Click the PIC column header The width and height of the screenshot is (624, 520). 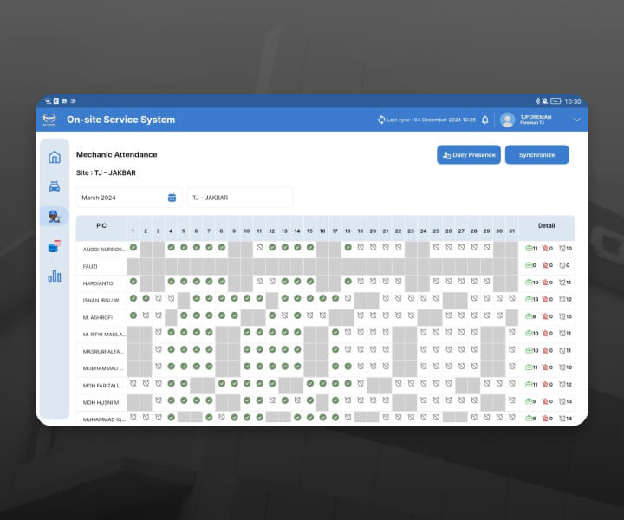click(101, 225)
